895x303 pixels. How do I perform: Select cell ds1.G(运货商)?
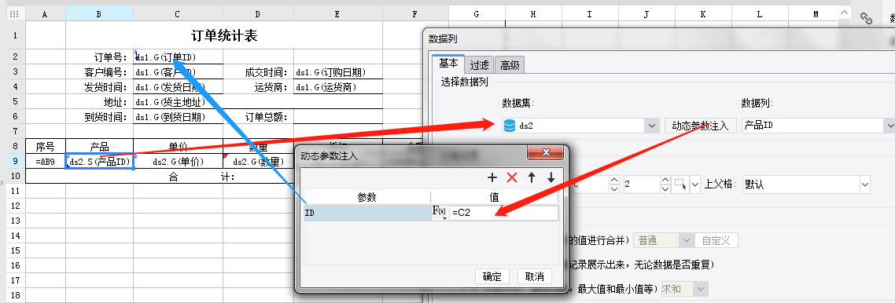click(338, 87)
